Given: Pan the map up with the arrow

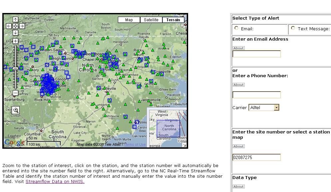Looking at the screenshot, I should point(16,19).
